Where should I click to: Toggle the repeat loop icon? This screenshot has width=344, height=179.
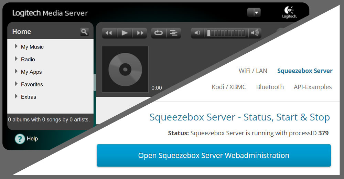pyautogui.click(x=158, y=33)
